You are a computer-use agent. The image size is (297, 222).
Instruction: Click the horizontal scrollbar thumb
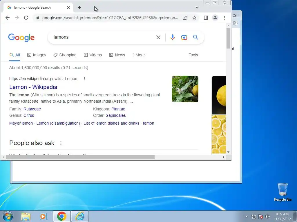pos(80,157)
